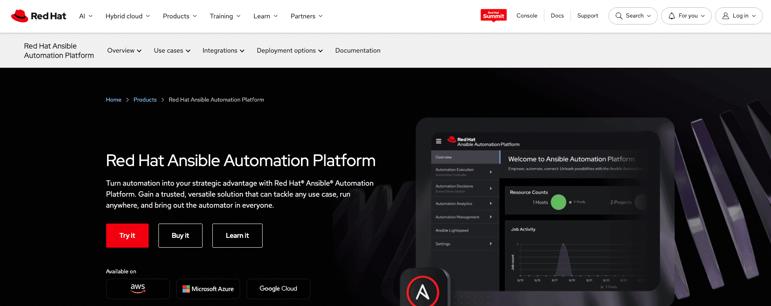Expand the Learn menu

pyautogui.click(x=265, y=16)
